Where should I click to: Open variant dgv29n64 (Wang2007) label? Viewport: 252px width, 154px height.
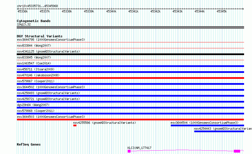click(x=33, y=105)
